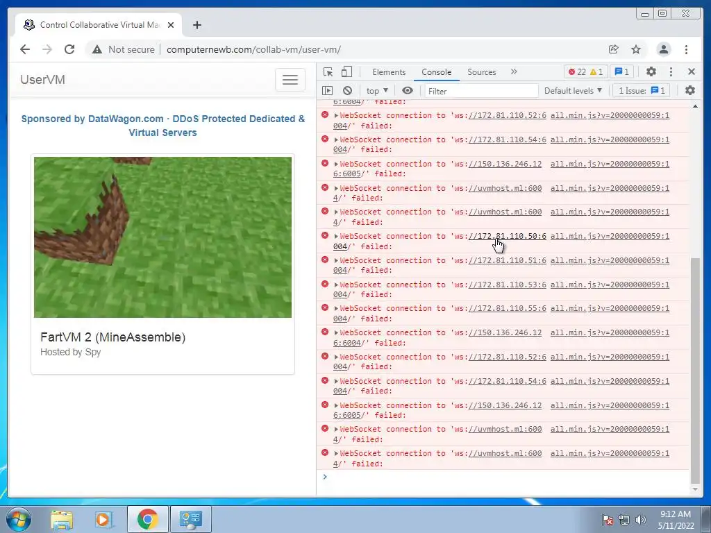Open DevTools settings gear in top bar

pos(651,71)
